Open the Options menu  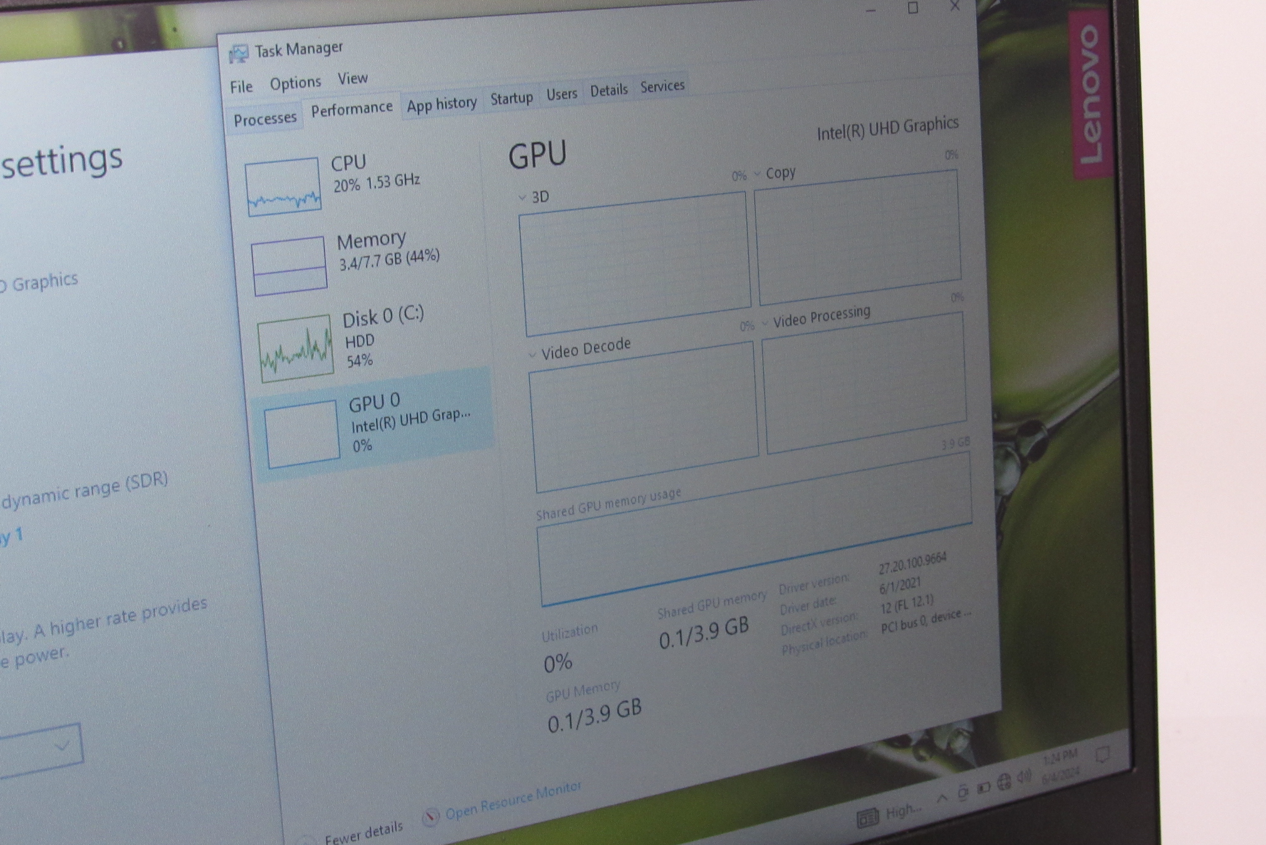pos(295,83)
